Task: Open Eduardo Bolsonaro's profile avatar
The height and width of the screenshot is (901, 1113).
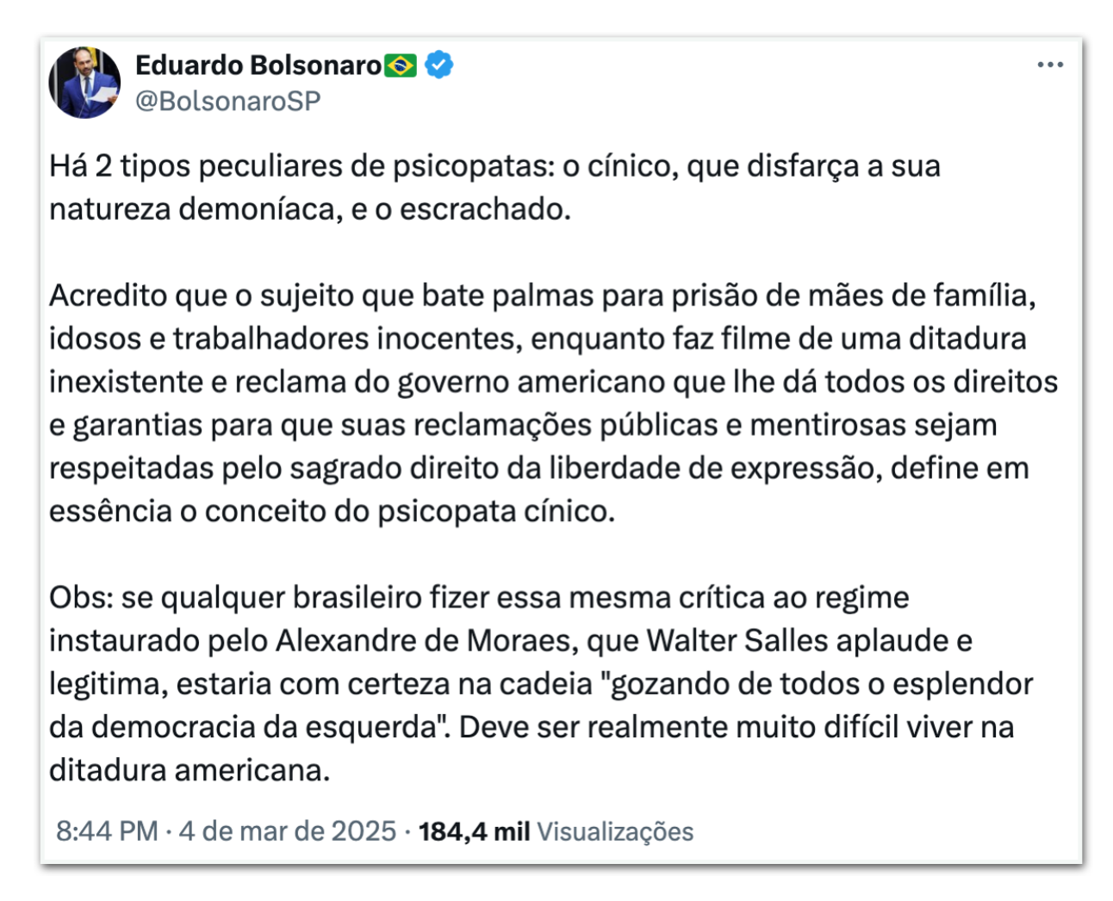Action: point(84,83)
